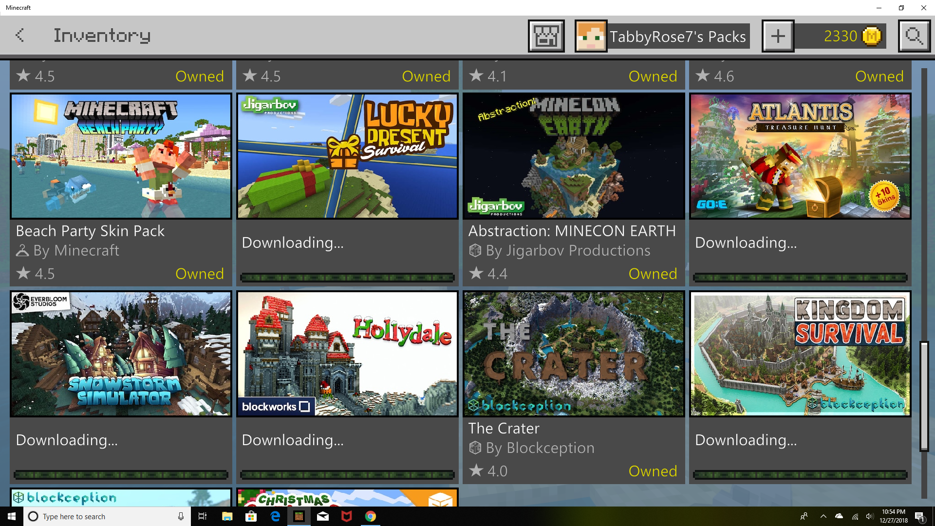Open Microsoft Store from the taskbar
Image resolution: width=935 pixels, height=526 pixels.
click(x=251, y=516)
